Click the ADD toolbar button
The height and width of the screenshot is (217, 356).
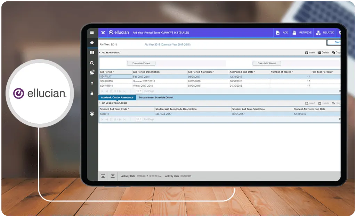tap(282, 33)
